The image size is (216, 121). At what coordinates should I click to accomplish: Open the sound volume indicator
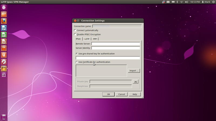186,2
